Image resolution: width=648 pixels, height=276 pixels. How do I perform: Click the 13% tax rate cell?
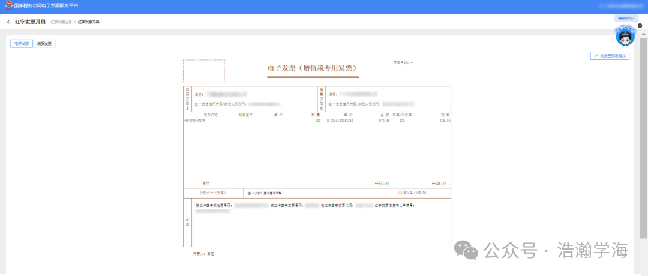(403, 121)
